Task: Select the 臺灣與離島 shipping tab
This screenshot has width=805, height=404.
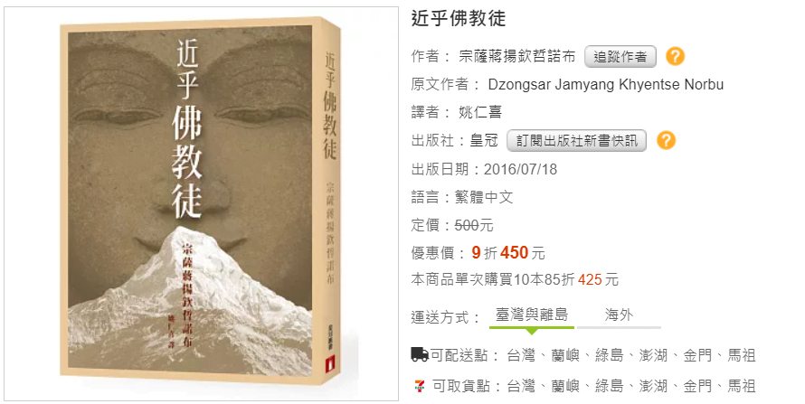Action: (532, 315)
